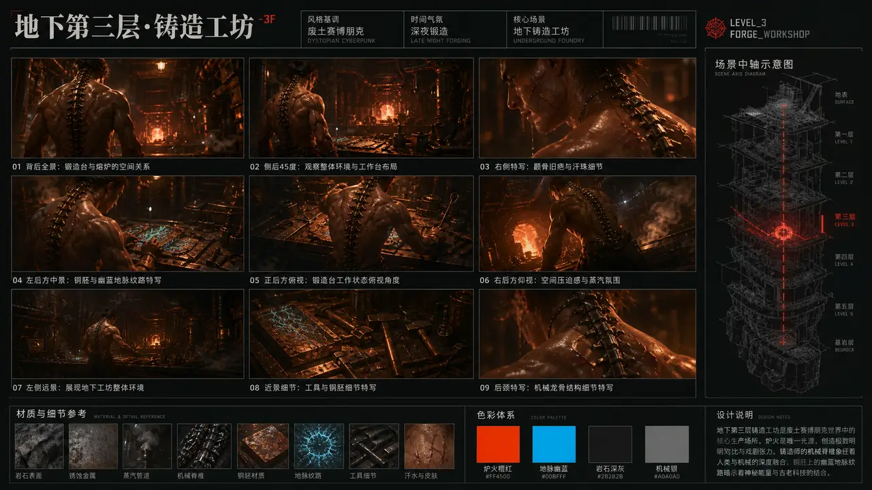The height and width of the screenshot is (490, 872).
Task: Select the 地脉纹路 material thumbnail
Action: 319,446
